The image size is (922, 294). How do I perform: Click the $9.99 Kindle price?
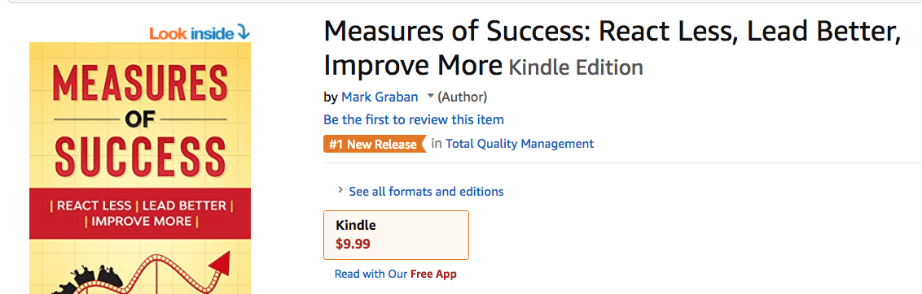point(353,244)
